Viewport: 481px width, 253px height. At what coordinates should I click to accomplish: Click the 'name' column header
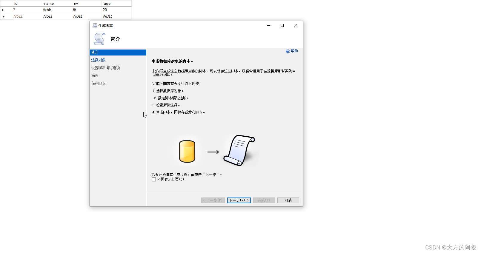[x=49, y=4]
